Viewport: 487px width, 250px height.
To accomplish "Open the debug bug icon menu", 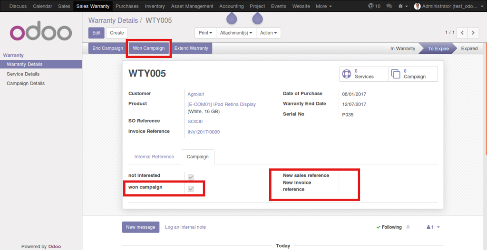I will coord(403,6).
